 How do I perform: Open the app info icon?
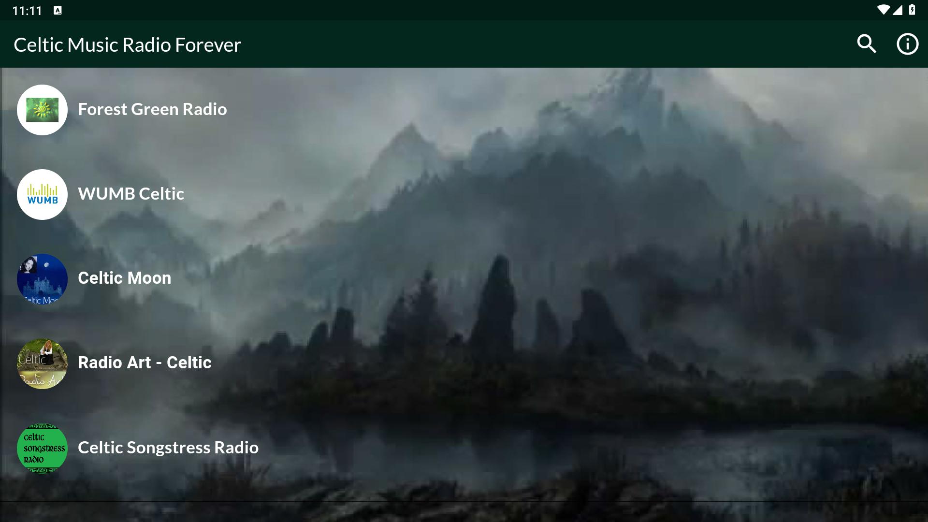(x=907, y=44)
